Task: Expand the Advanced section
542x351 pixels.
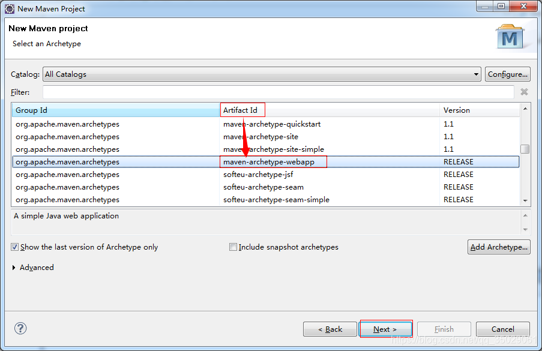Action: (x=14, y=268)
